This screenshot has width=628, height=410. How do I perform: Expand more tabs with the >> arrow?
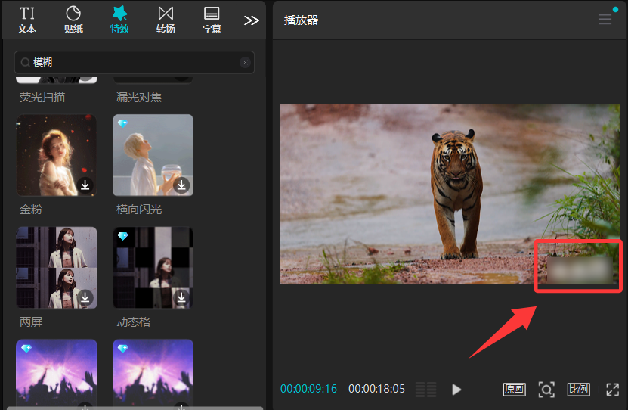tap(252, 20)
